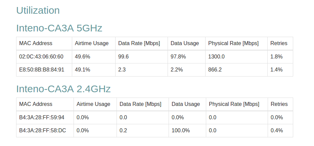Click the 2.3 data rate value
The height and width of the screenshot is (146, 314).
[122, 70]
